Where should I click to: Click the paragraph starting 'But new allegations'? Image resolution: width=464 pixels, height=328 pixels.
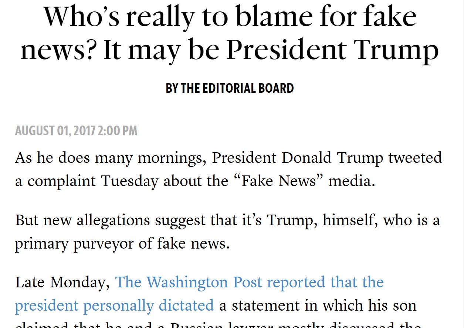click(227, 232)
